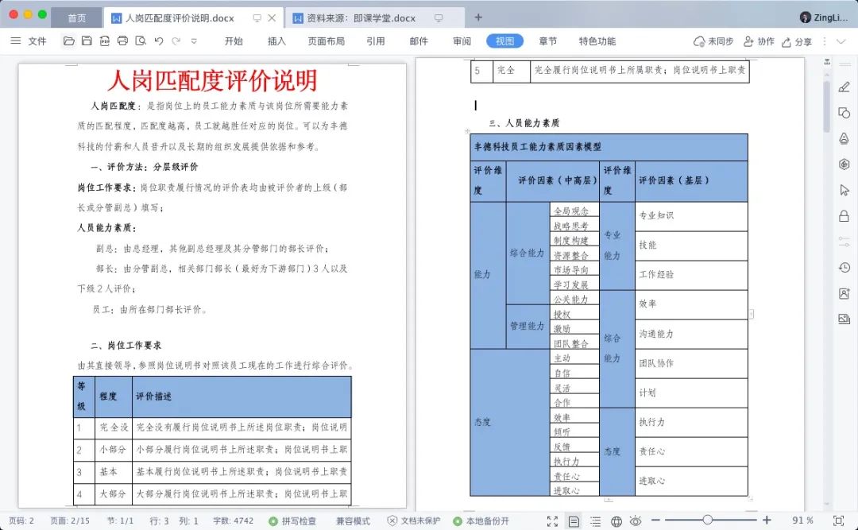Open the ZingLi... account avatar
Image resolution: width=858 pixels, height=530 pixels.
(x=805, y=17)
